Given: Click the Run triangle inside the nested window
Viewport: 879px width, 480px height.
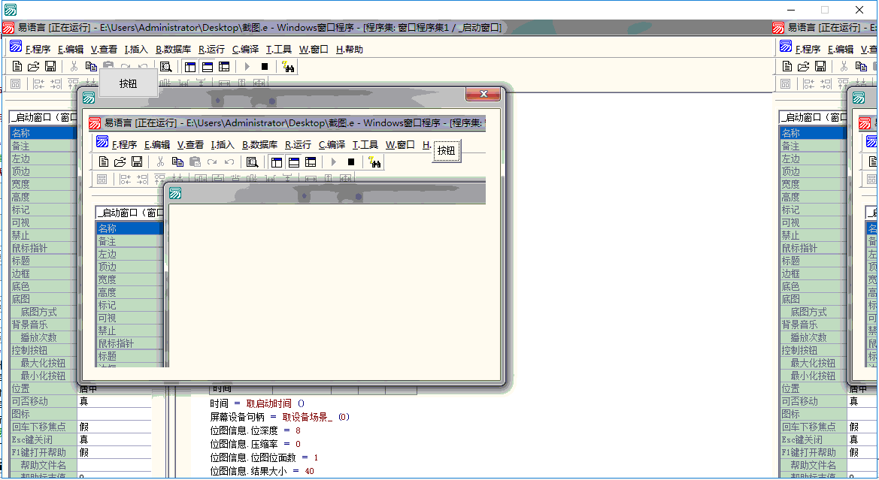Looking at the screenshot, I should (334, 162).
